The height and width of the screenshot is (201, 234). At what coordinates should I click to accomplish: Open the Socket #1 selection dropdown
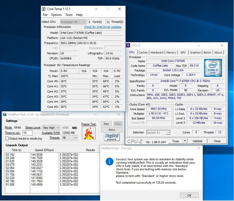158,133
